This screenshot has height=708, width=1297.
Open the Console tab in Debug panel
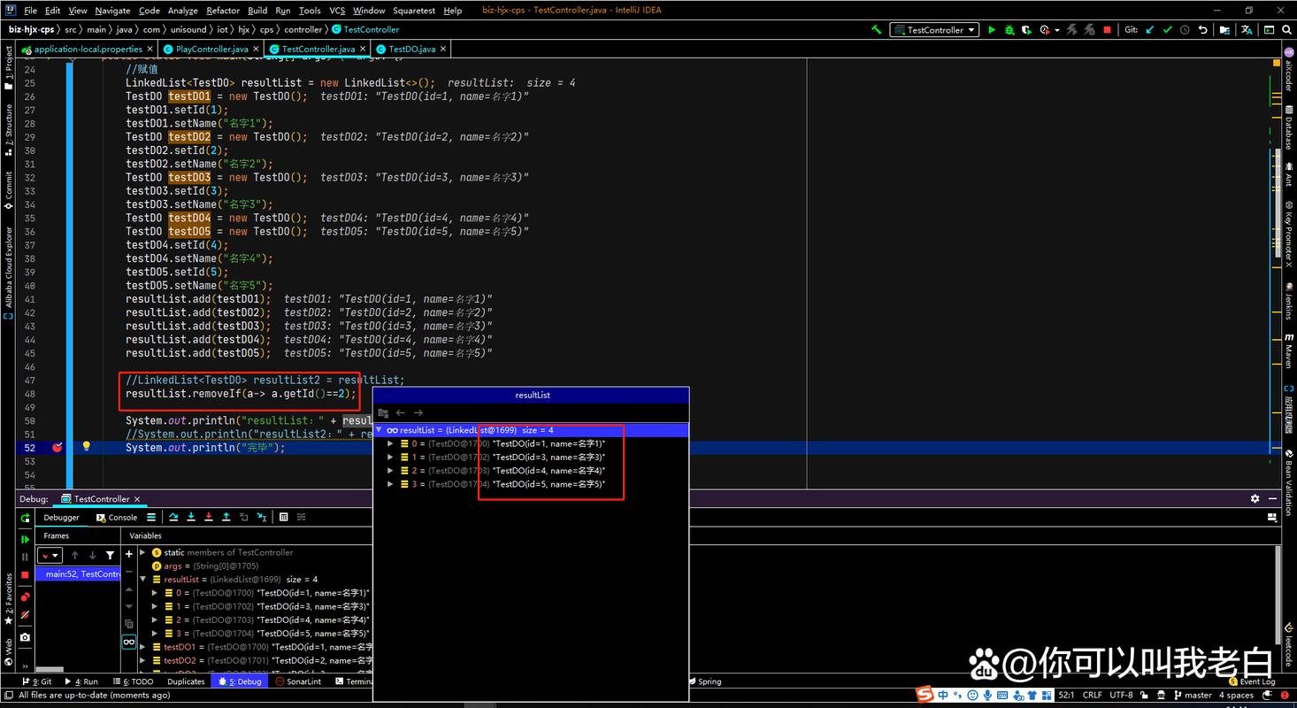(118, 518)
